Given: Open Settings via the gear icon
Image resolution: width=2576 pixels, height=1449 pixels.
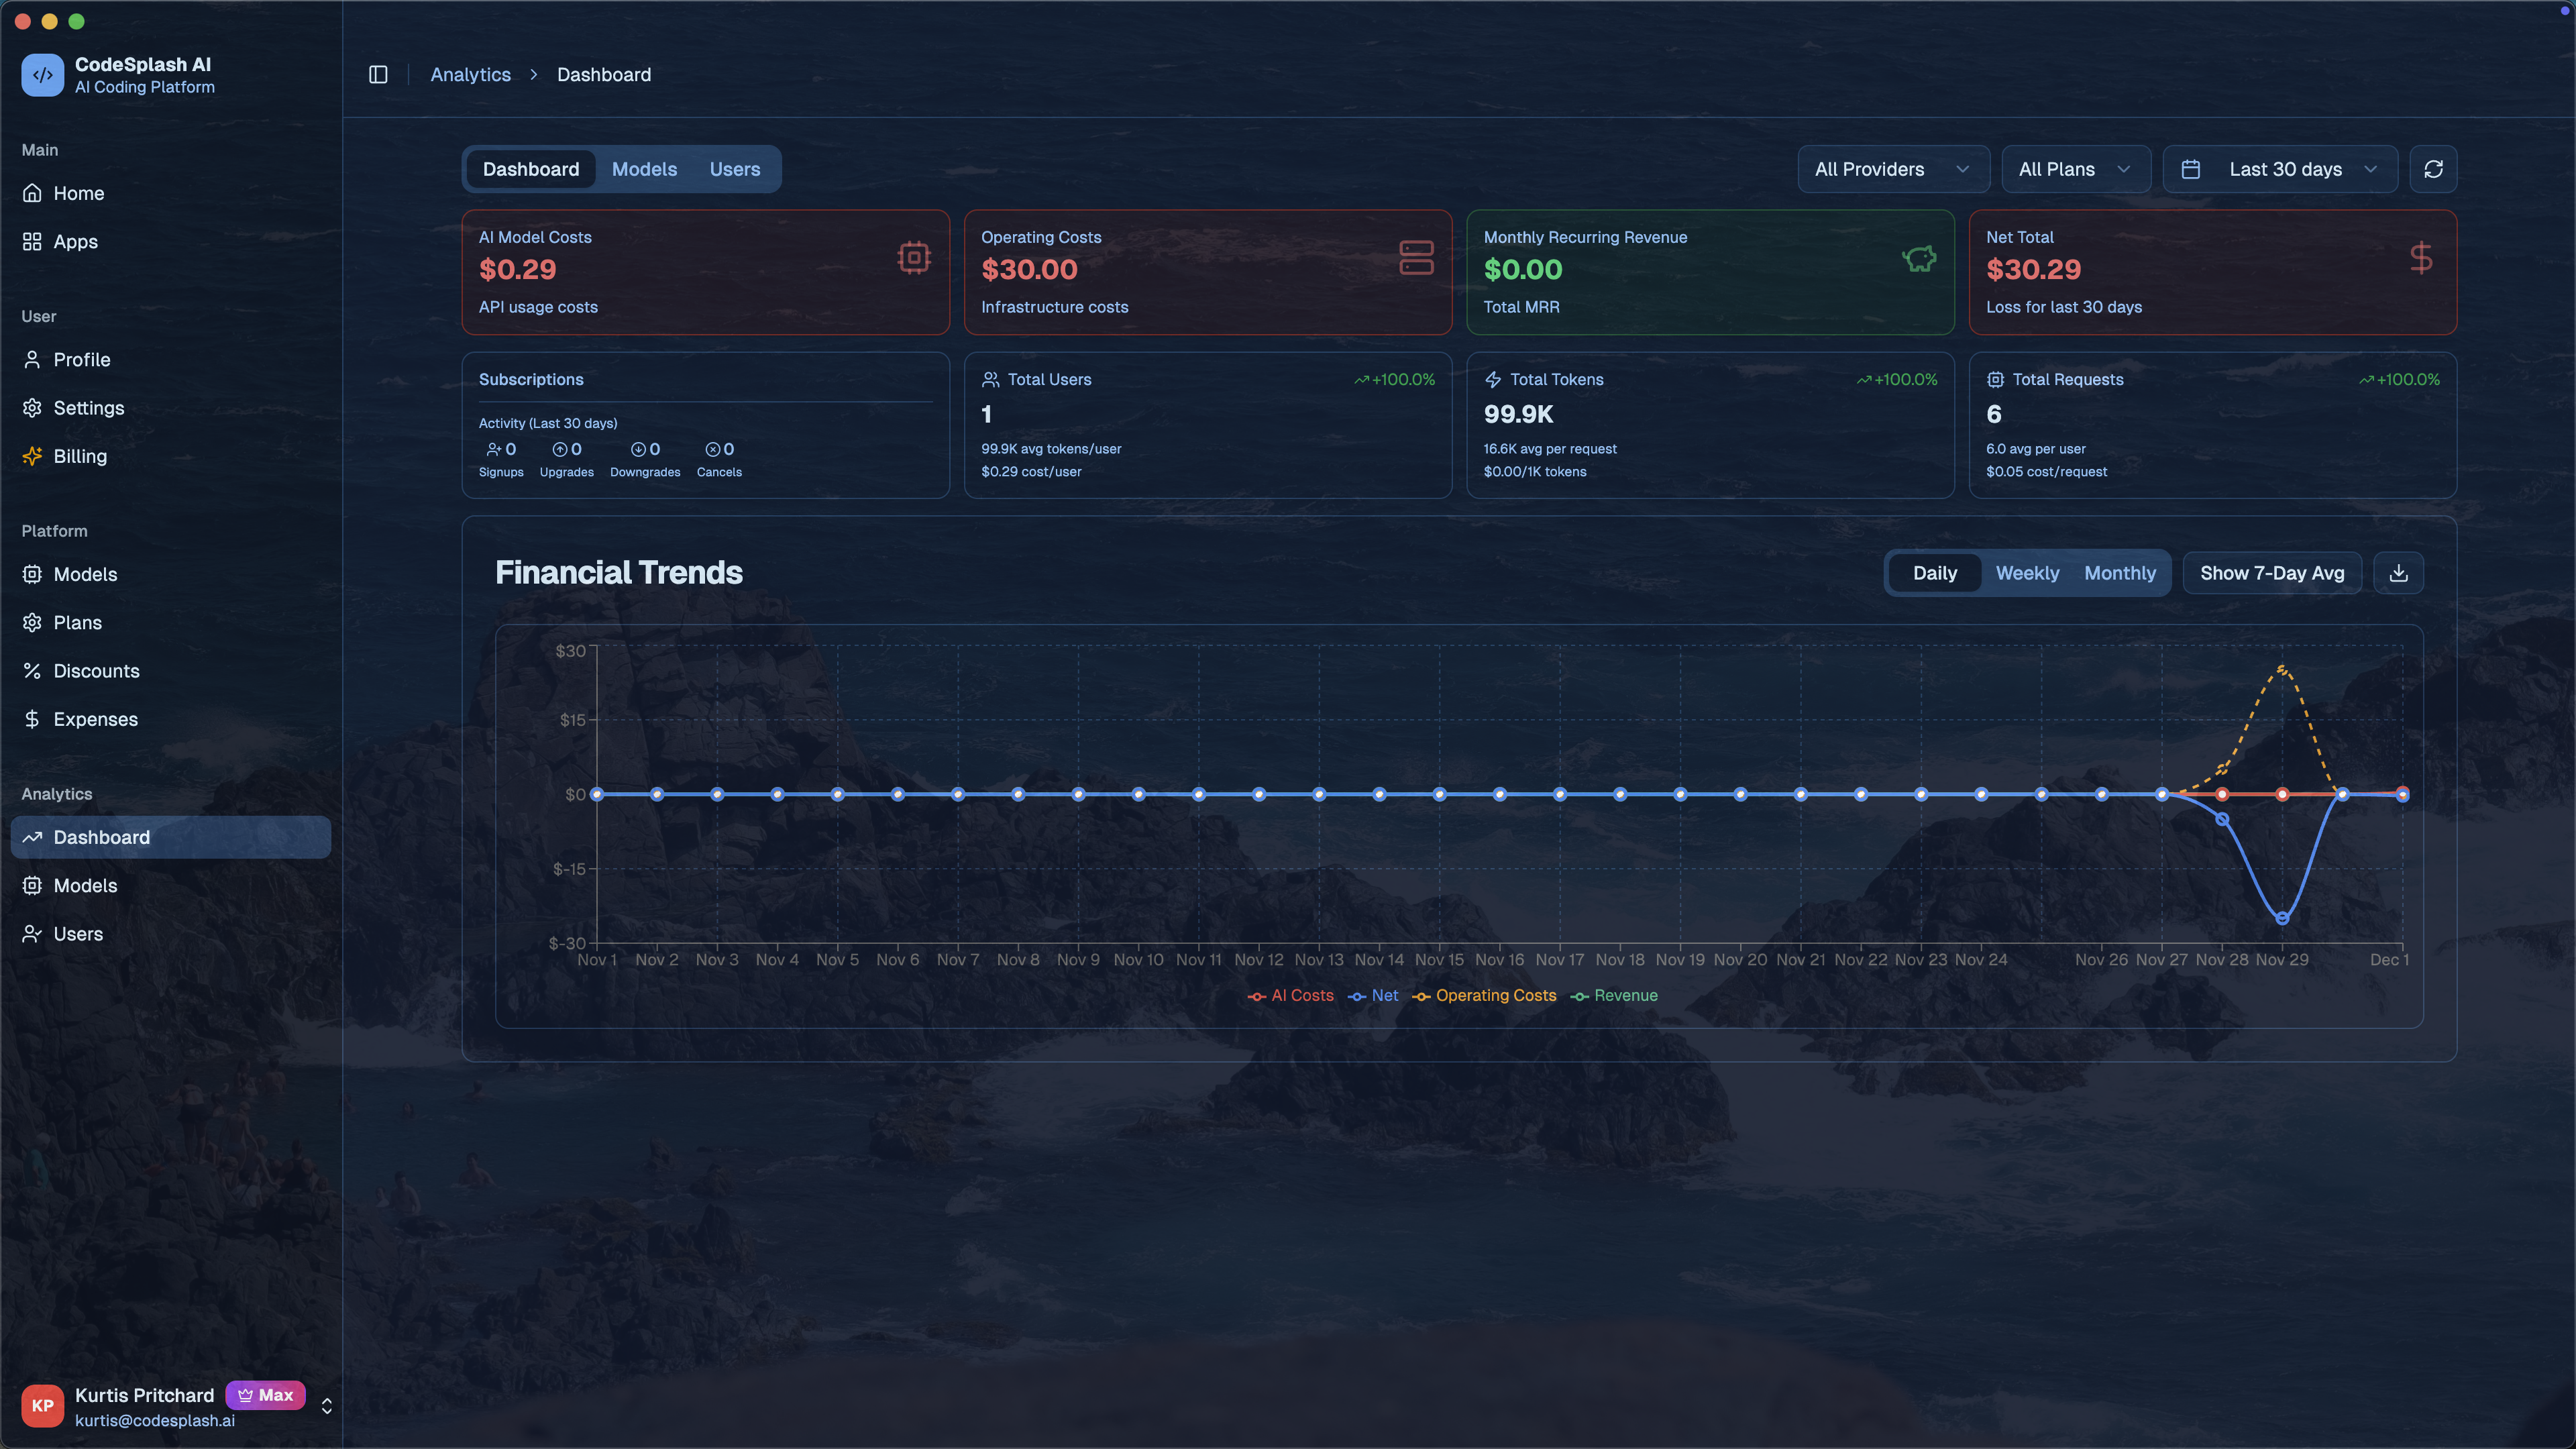Looking at the screenshot, I should point(31,408).
